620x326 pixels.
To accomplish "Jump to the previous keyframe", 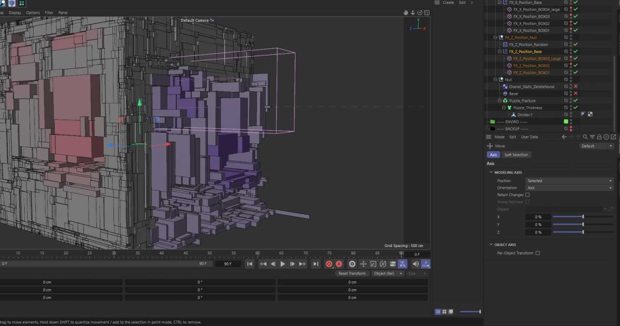I will point(263,264).
